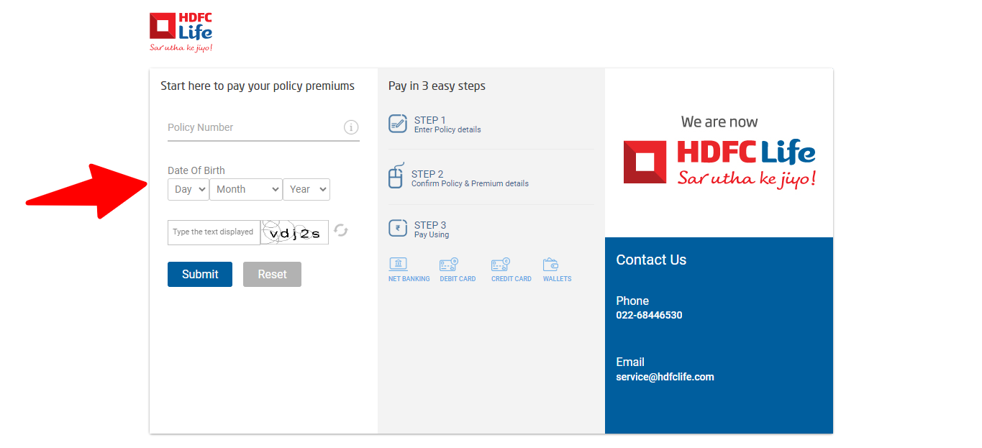The image size is (982, 448).
Task: Select the Wallets icon
Action: [x=551, y=265]
